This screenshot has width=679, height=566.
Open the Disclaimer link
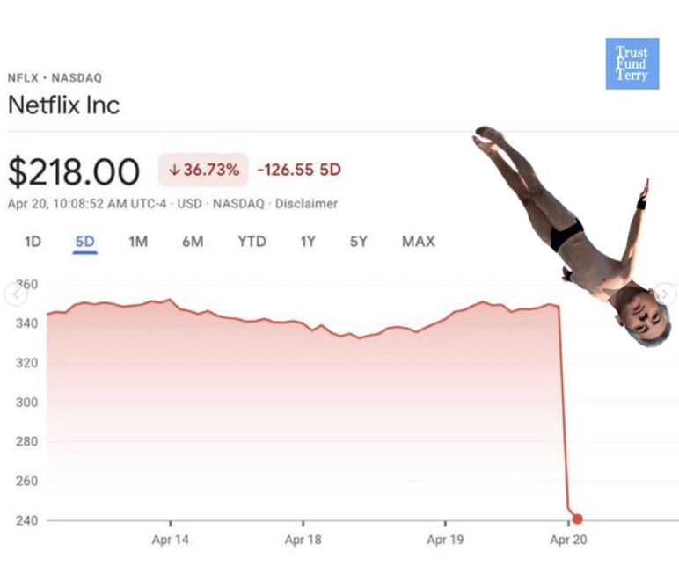click(x=306, y=203)
